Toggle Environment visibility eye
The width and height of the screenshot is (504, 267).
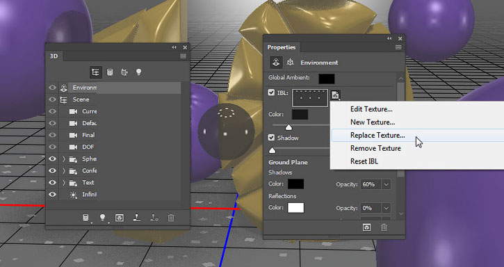point(52,88)
